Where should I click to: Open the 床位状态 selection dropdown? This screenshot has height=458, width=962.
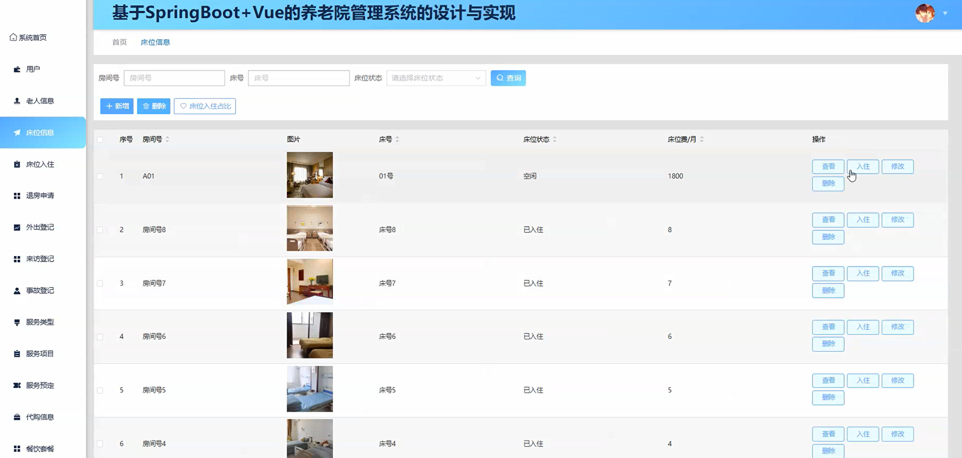click(x=434, y=78)
